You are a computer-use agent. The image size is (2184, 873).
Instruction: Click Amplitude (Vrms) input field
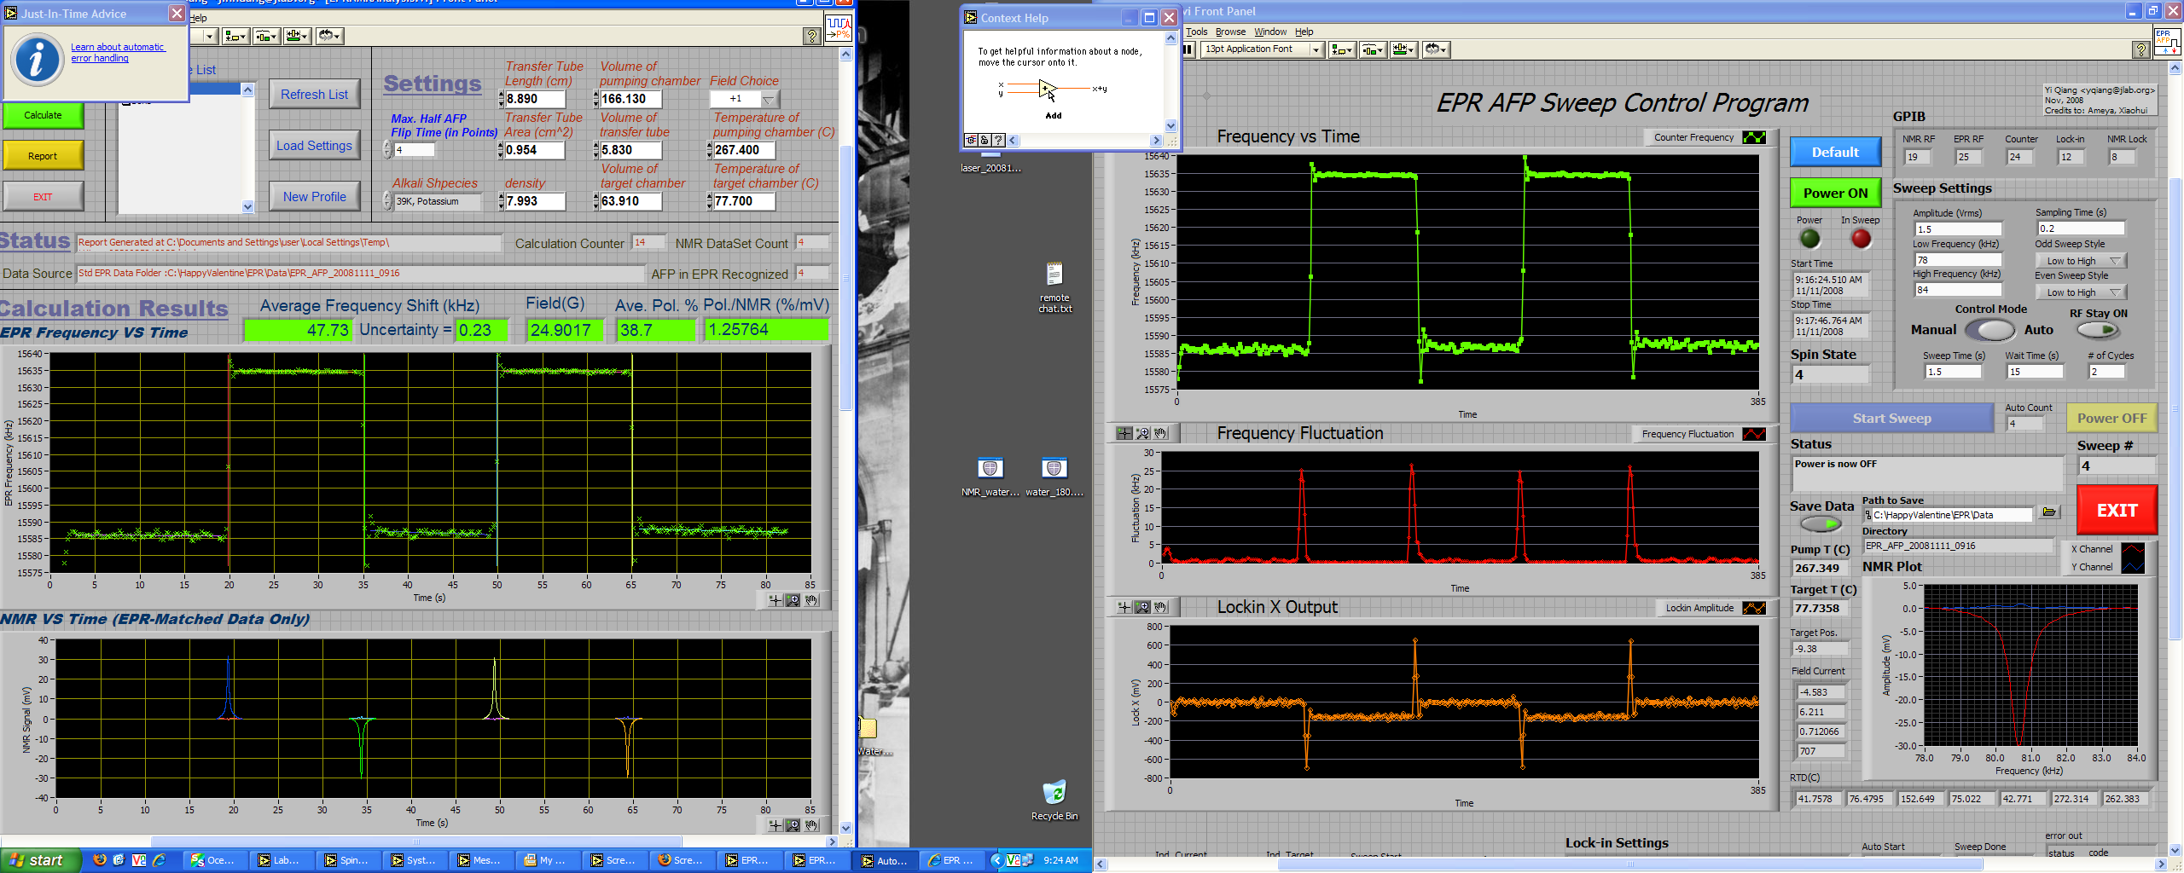(1958, 229)
